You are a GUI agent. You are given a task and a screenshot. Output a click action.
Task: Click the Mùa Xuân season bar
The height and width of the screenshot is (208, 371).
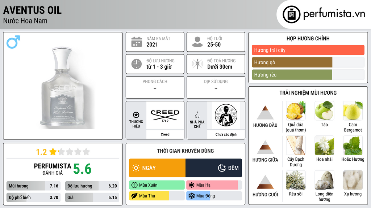157,185
